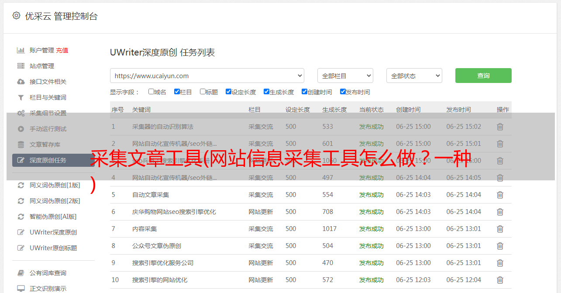
Task: Remove 搜索引擎优化服务公司 task using trash icon
Action: point(500,263)
